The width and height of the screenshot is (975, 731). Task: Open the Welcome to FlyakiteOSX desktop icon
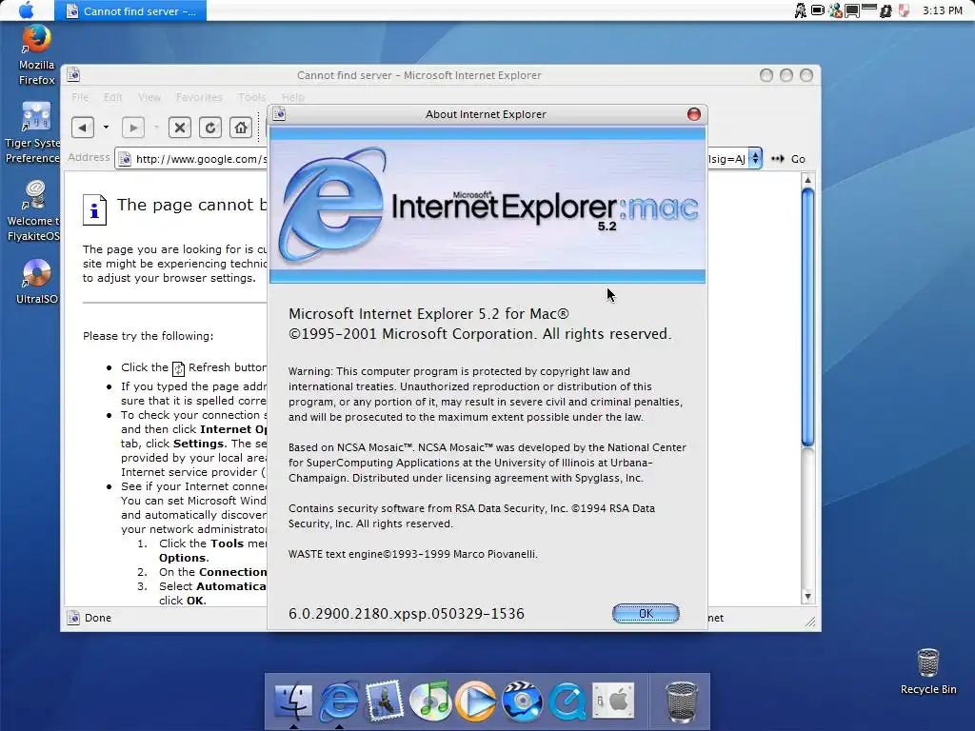[x=33, y=211]
